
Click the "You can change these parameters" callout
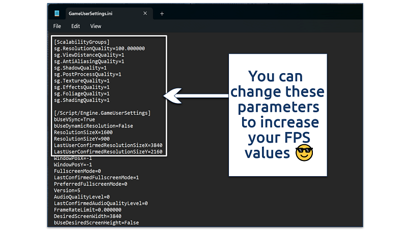tap(277, 114)
